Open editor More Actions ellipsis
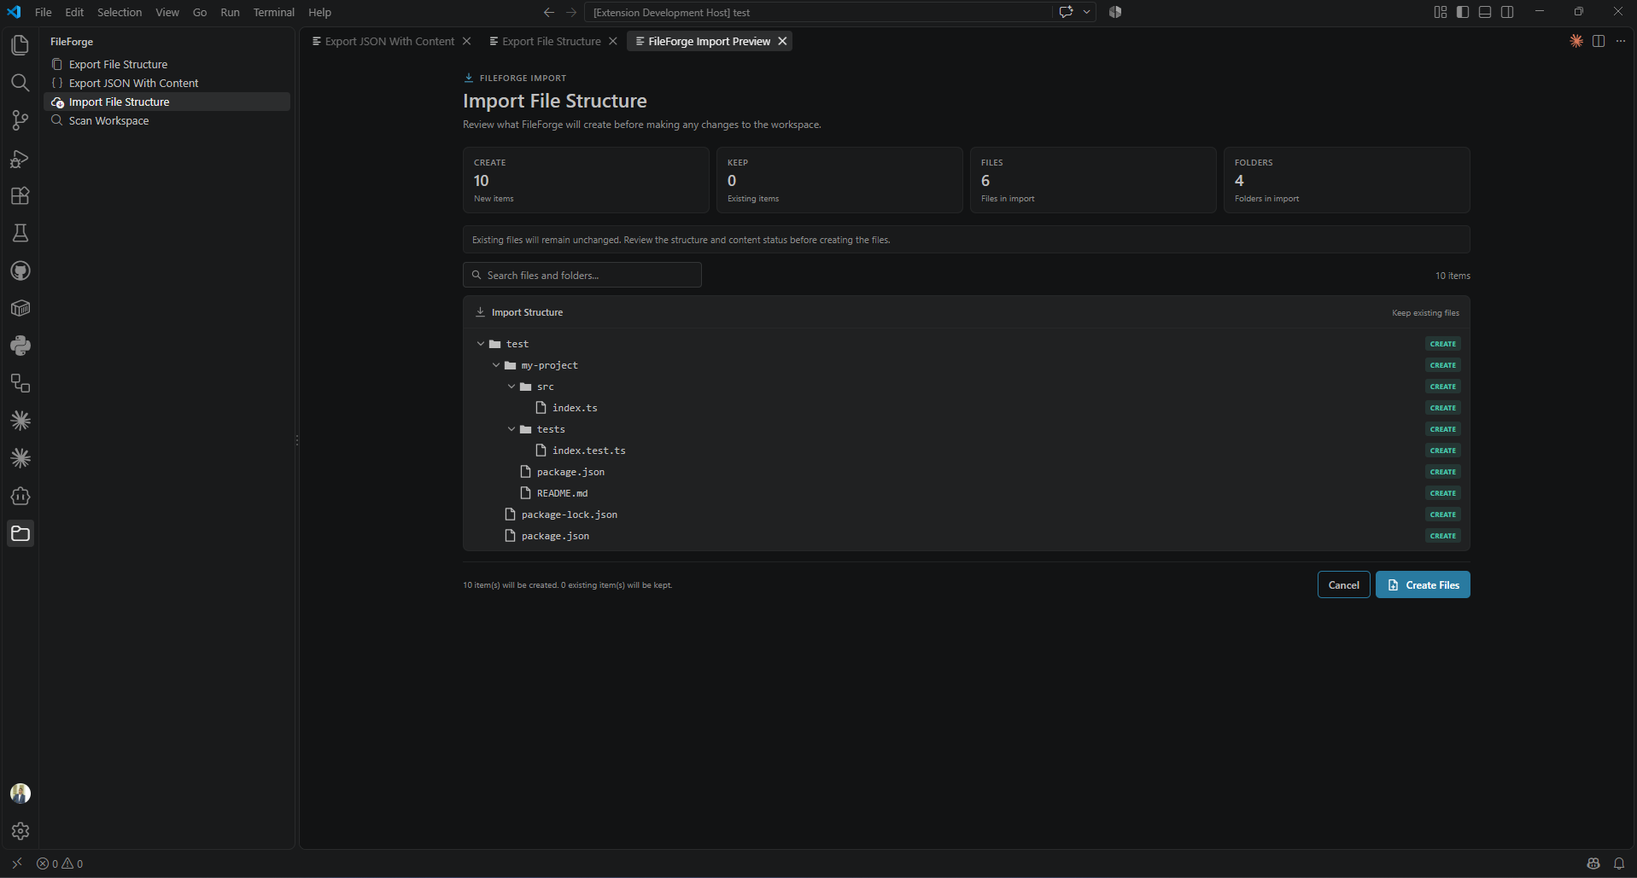The image size is (1637, 878). click(1621, 41)
